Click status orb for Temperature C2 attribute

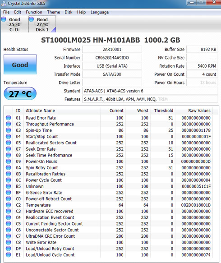pos(8,205)
